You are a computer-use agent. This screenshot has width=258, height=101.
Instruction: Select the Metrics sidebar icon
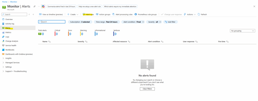[3, 32]
